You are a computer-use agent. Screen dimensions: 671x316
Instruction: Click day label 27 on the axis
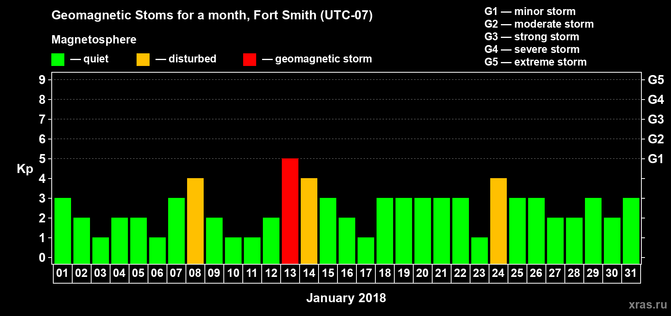tap(555, 273)
